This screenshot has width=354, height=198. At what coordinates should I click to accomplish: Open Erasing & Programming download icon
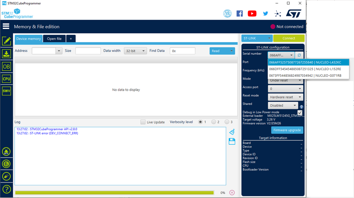[6, 54]
